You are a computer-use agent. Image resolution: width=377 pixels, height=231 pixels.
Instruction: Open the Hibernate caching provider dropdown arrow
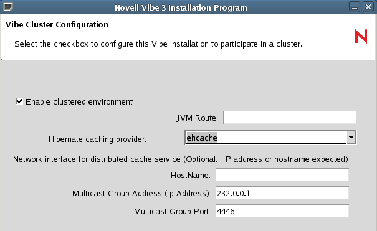coord(351,138)
